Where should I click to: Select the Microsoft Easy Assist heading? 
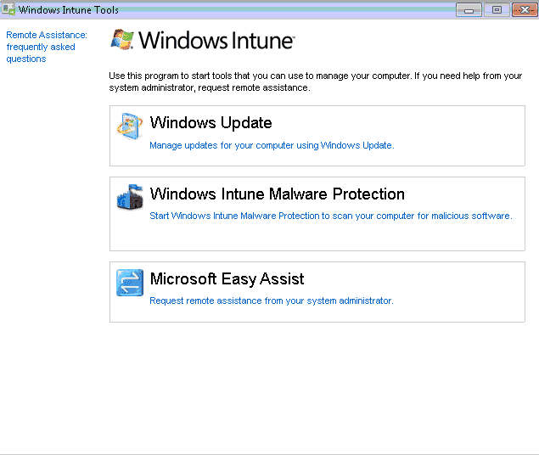[227, 278]
